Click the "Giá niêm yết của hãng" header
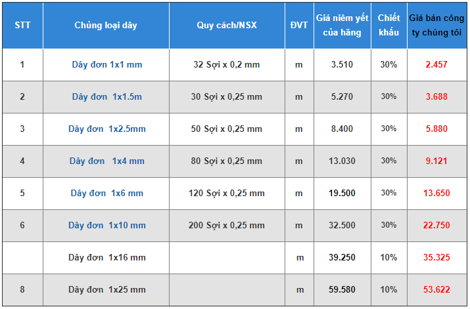Viewport: 470px width, 309px height. pos(342,26)
